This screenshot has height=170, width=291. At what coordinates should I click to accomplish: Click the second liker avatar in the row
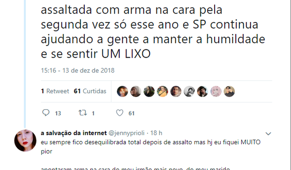point(136,91)
